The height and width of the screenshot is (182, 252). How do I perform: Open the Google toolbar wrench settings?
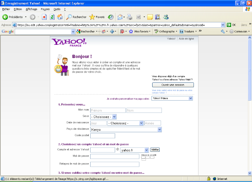(223, 31)
